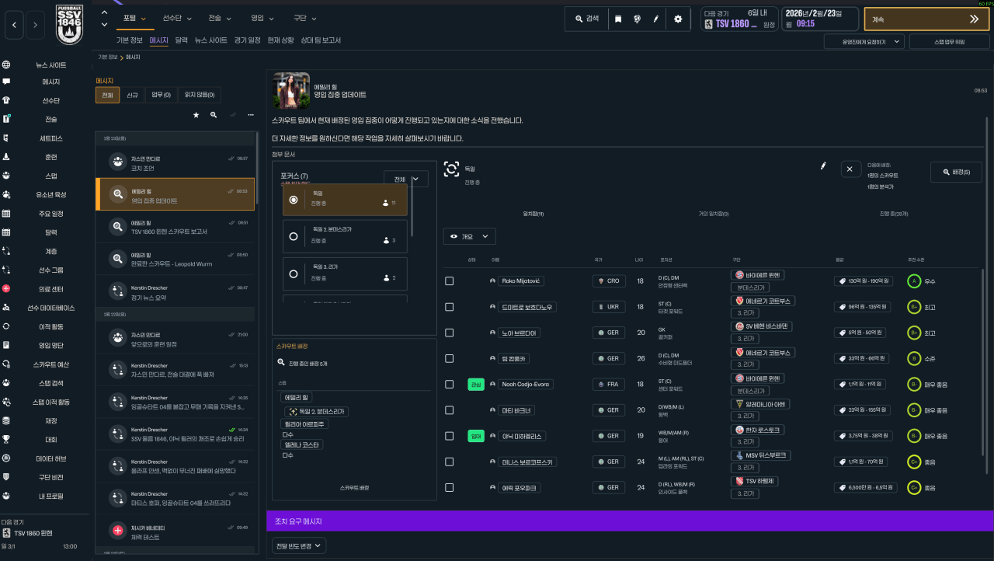Open 뉴스 사이트 globe icon in sidebar
The height and width of the screenshot is (561, 994).
click(6, 65)
